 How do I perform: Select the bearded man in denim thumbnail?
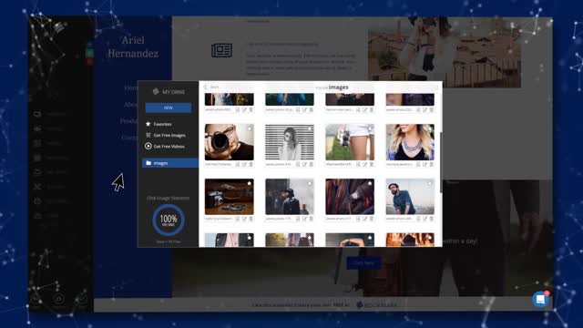[x=410, y=197]
